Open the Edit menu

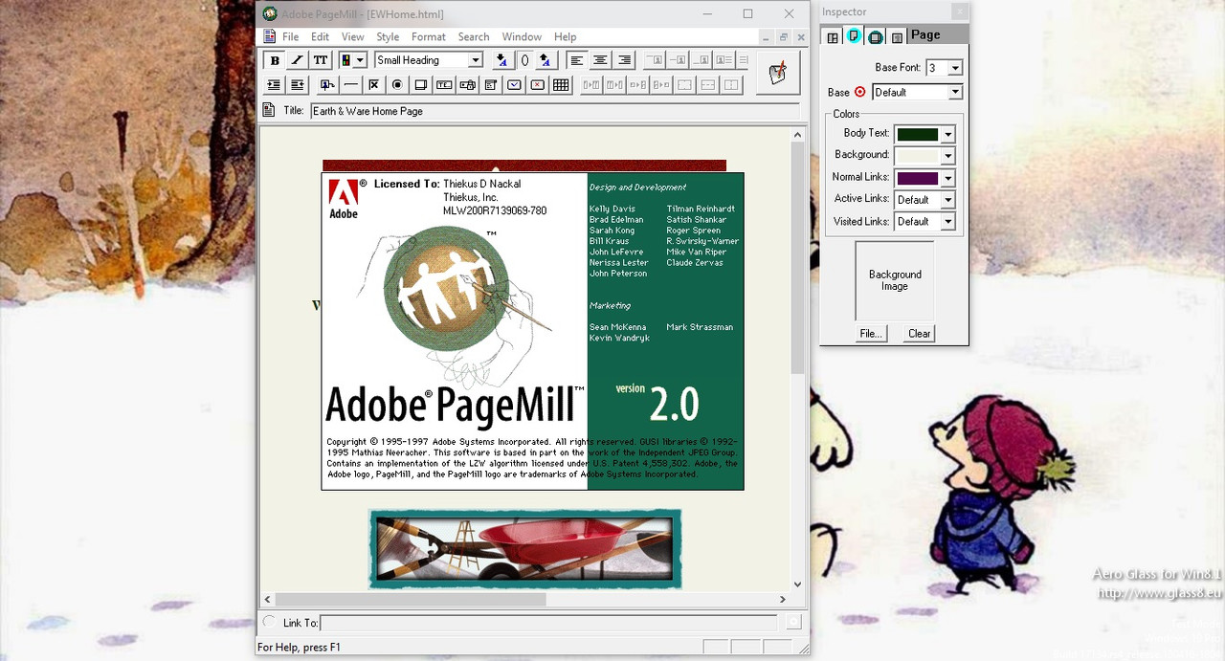[x=321, y=37]
